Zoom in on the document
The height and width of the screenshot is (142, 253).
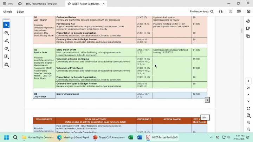click(x=248, y=122)
